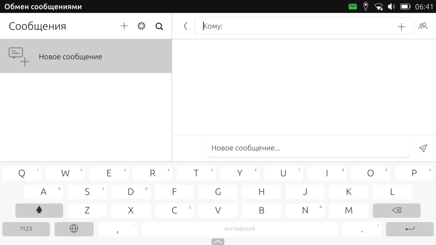
Task: Toggle the speaker volume icon
Action: click(x=391, y=6)
